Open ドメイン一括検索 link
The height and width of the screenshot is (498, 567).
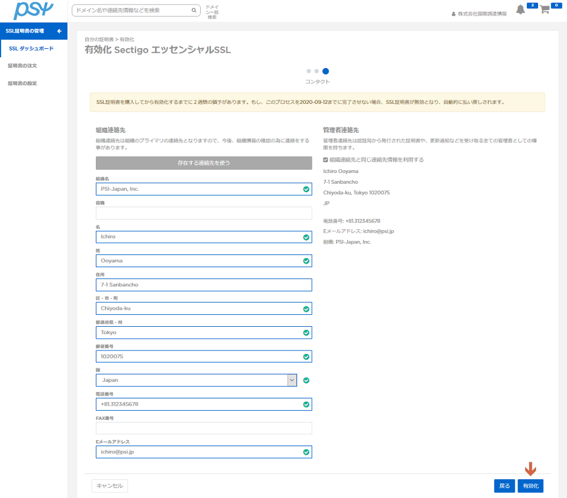coord(212,12)
